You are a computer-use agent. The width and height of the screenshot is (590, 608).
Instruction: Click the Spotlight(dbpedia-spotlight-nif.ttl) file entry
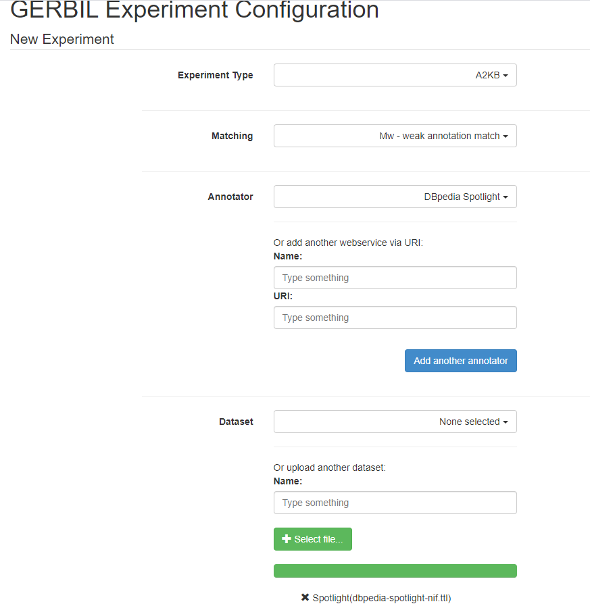tap(382, 598)
